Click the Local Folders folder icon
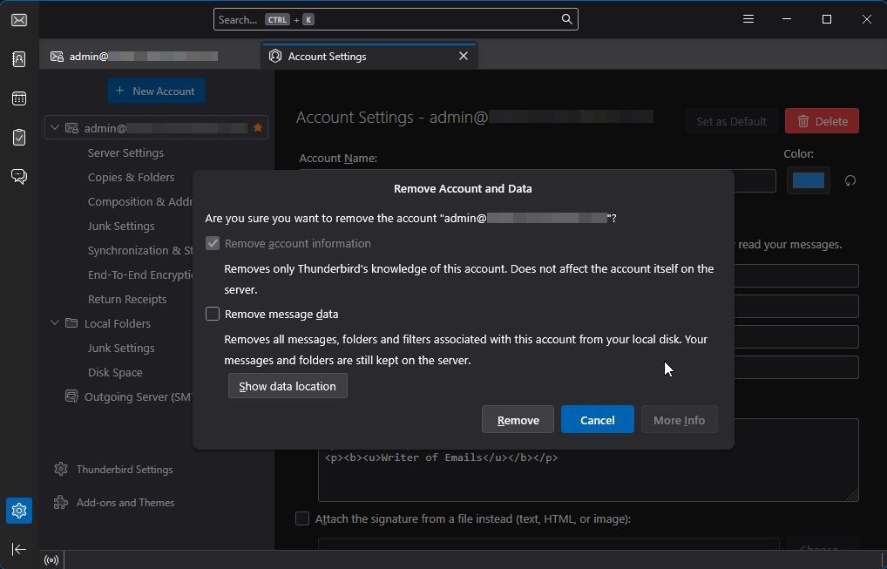 tap(71, 323)
